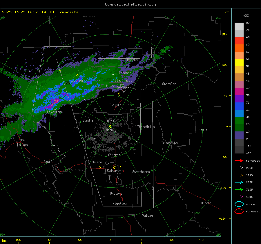Click asterisk marker above Limestone label
The width and height of the screenshot is (261, 244).
pyautogui.click(x=55, y=109)
